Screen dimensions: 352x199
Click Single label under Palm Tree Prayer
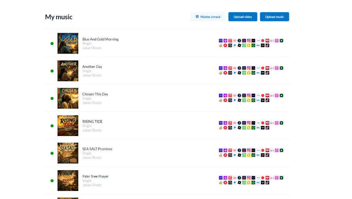click(87, 181)
